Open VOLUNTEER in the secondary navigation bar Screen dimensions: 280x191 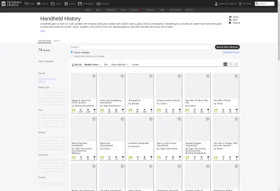click(175, 10)
